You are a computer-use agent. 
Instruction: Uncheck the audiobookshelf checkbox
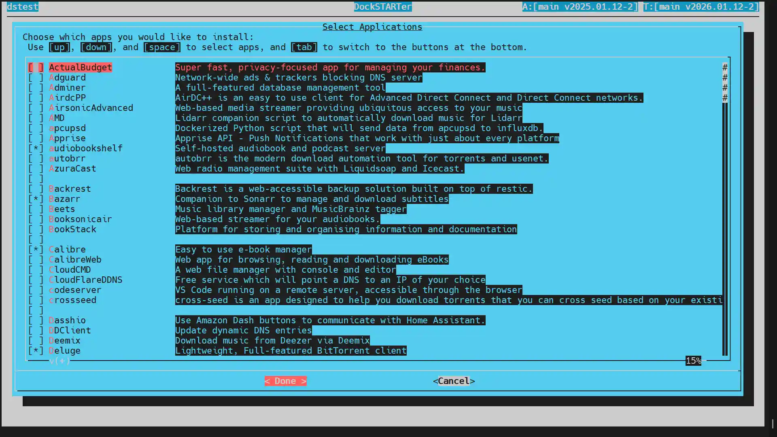(x=36, y=148)
